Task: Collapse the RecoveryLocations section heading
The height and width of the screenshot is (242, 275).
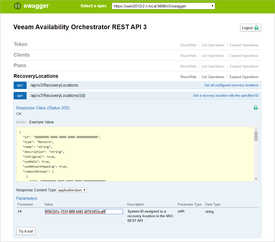Action: (x=36, y=76)
